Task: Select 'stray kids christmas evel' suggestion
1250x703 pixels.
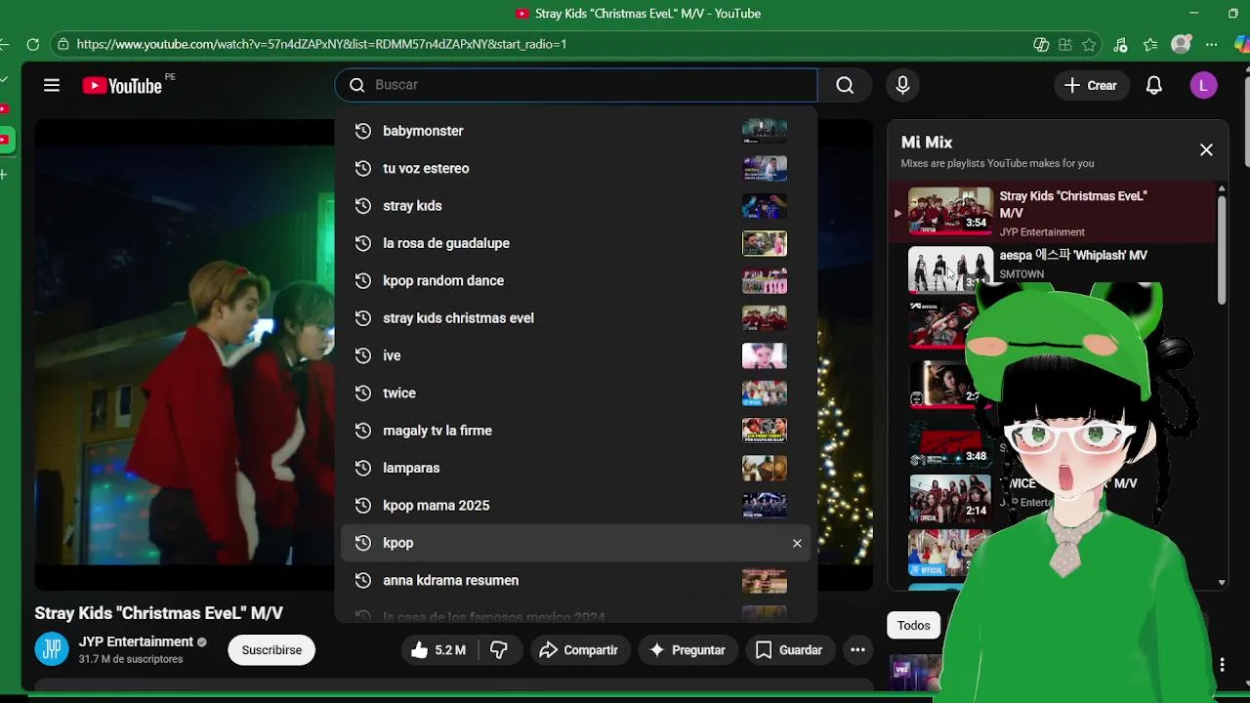Action: click(x=576, y=318)
